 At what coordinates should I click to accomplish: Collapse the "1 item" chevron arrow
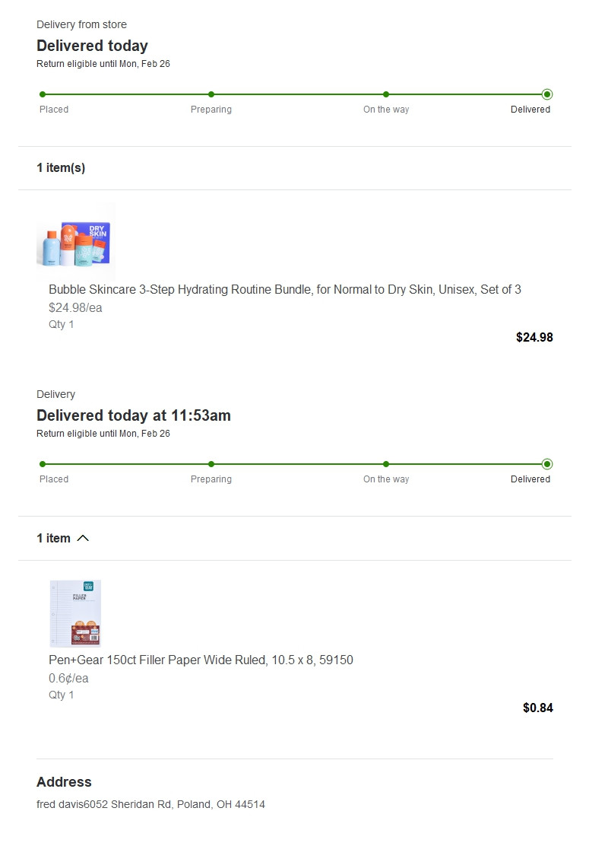(83, 539)
